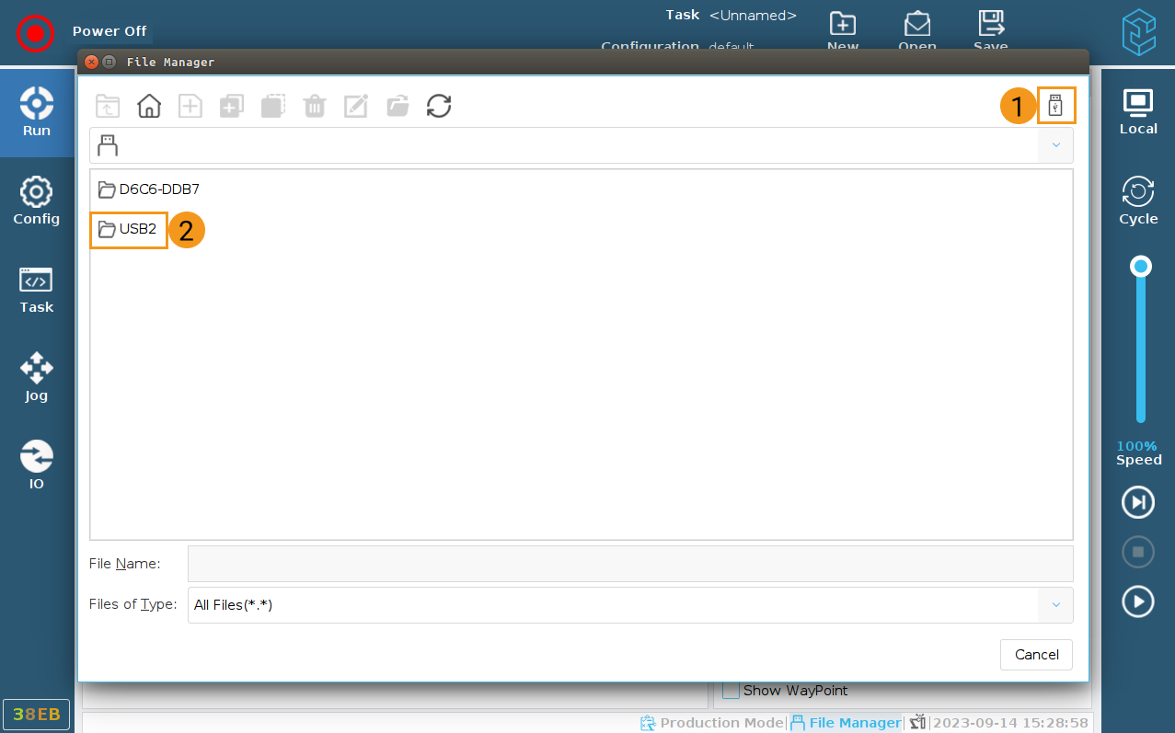The width and height of the screenshot is (1175, 733).
Task: Open the Jog tab in sidebar
Action: pos(37,377)
